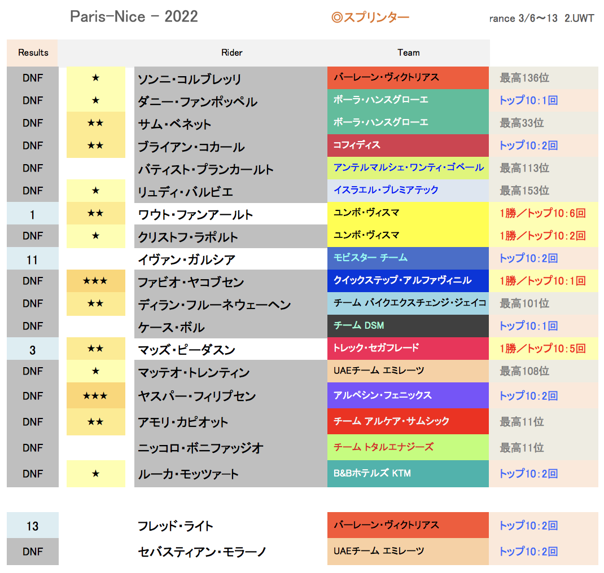This screenshot has width=604, height=573.
Task: Click team cell 'チーム アルケア・サムシック'
Action: click(x=408, y=421)
